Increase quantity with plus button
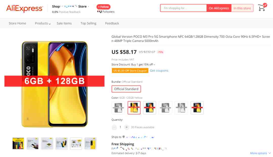 127,127
